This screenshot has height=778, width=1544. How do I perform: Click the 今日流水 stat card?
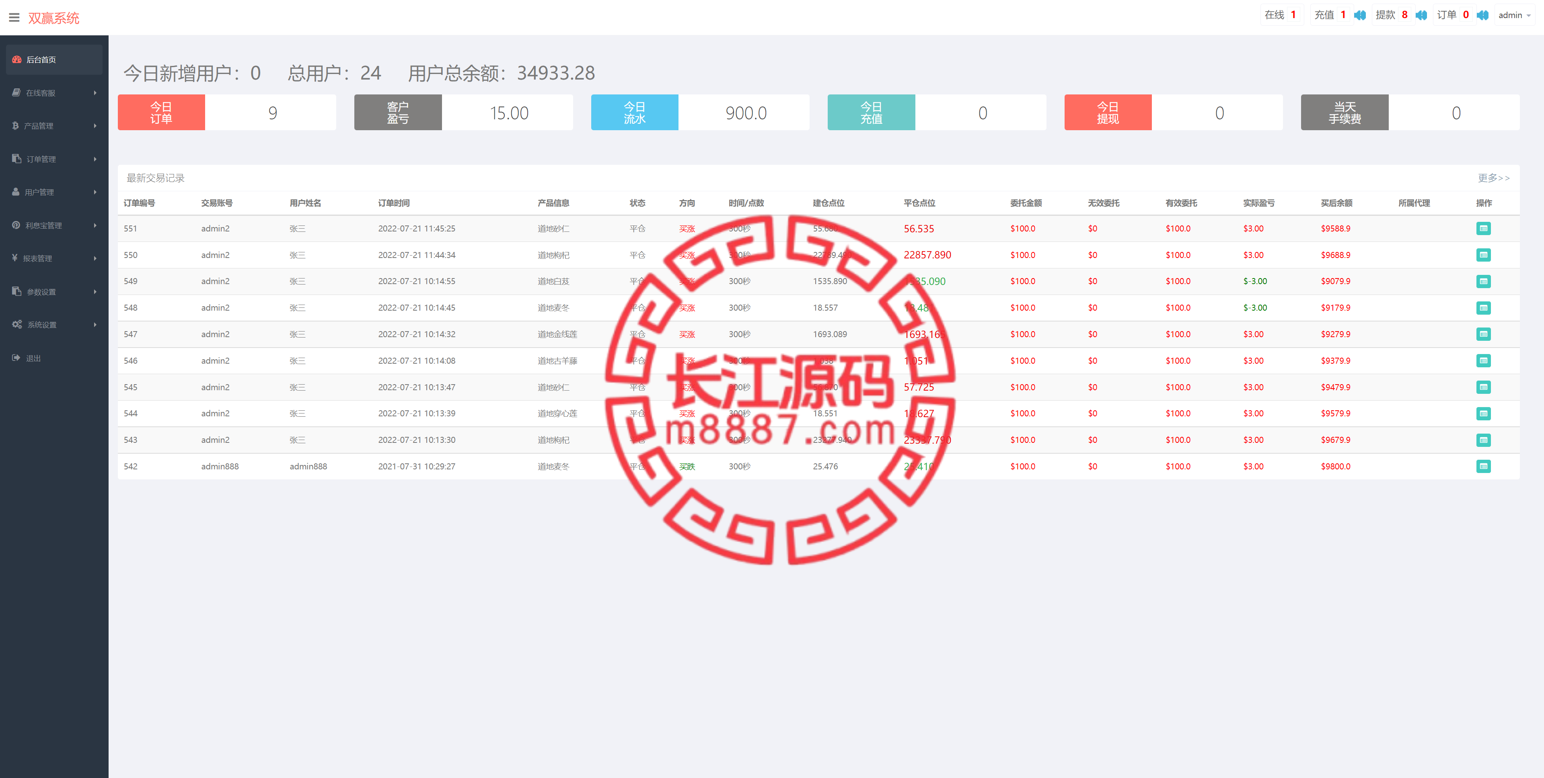700,112
